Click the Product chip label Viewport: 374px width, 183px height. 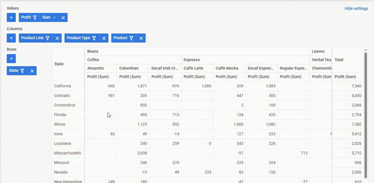pos(120,38)
